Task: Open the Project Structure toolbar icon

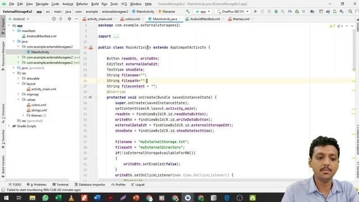Action: pos(312,11)
